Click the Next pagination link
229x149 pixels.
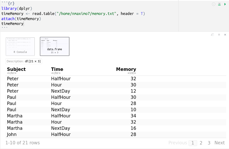[220, 143]
